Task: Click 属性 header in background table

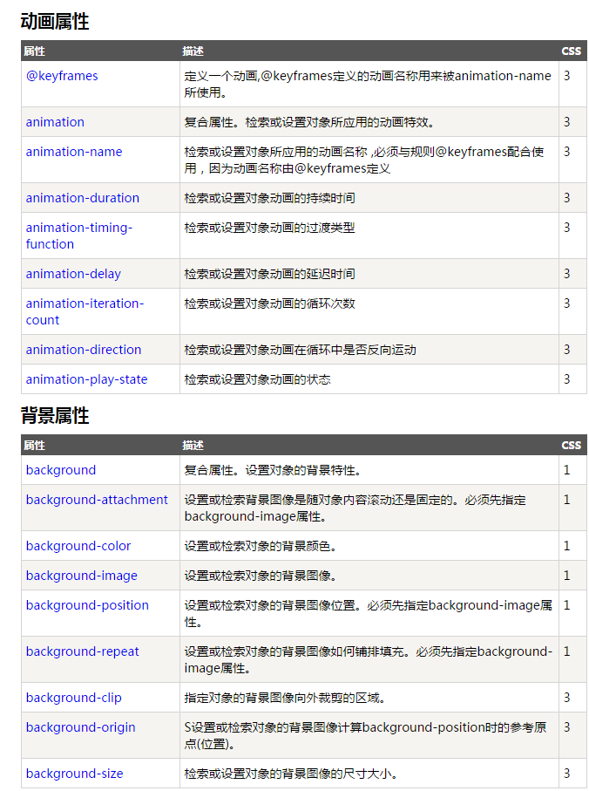Action: pyautogui.click(x=34, y=446)
